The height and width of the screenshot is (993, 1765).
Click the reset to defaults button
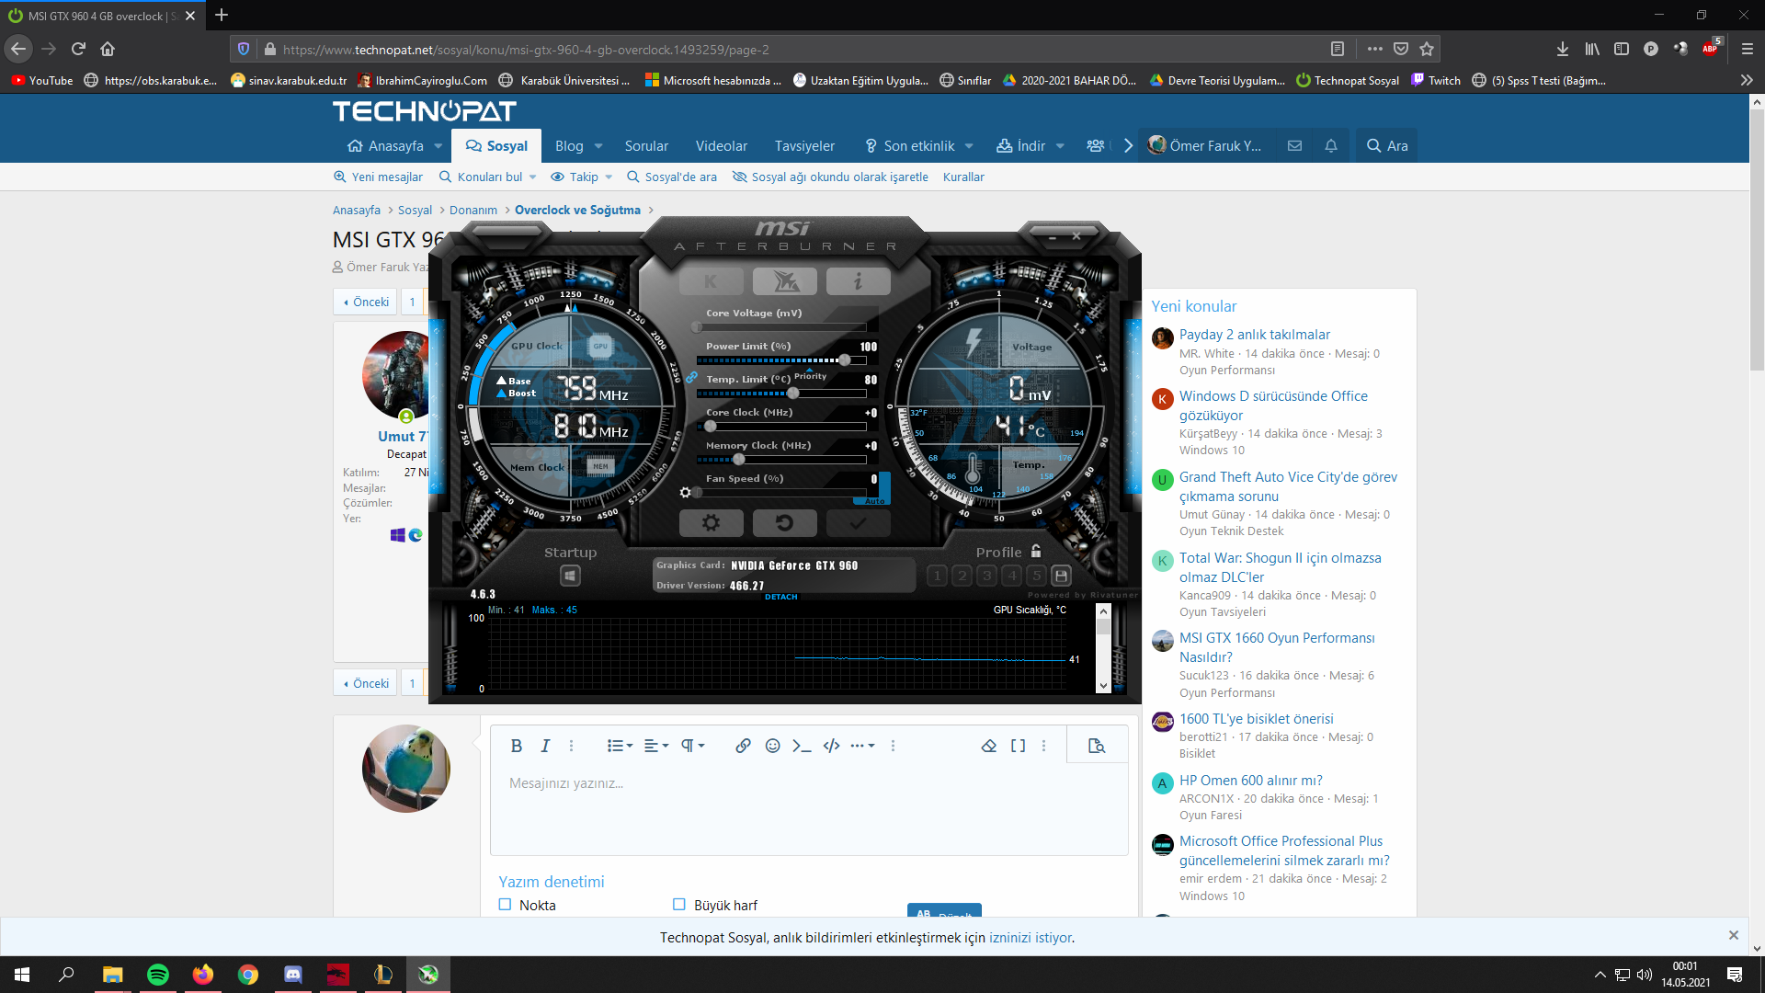[784, 523]
